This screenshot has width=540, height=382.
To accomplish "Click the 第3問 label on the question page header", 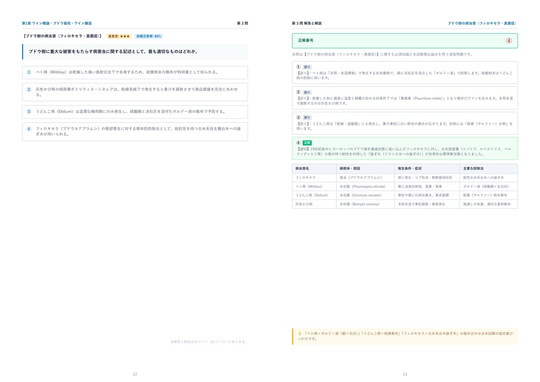I will pyautogui.click(x=243, y=23).
